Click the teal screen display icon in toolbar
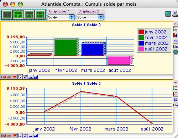178x138 pixels. point(168,14)
